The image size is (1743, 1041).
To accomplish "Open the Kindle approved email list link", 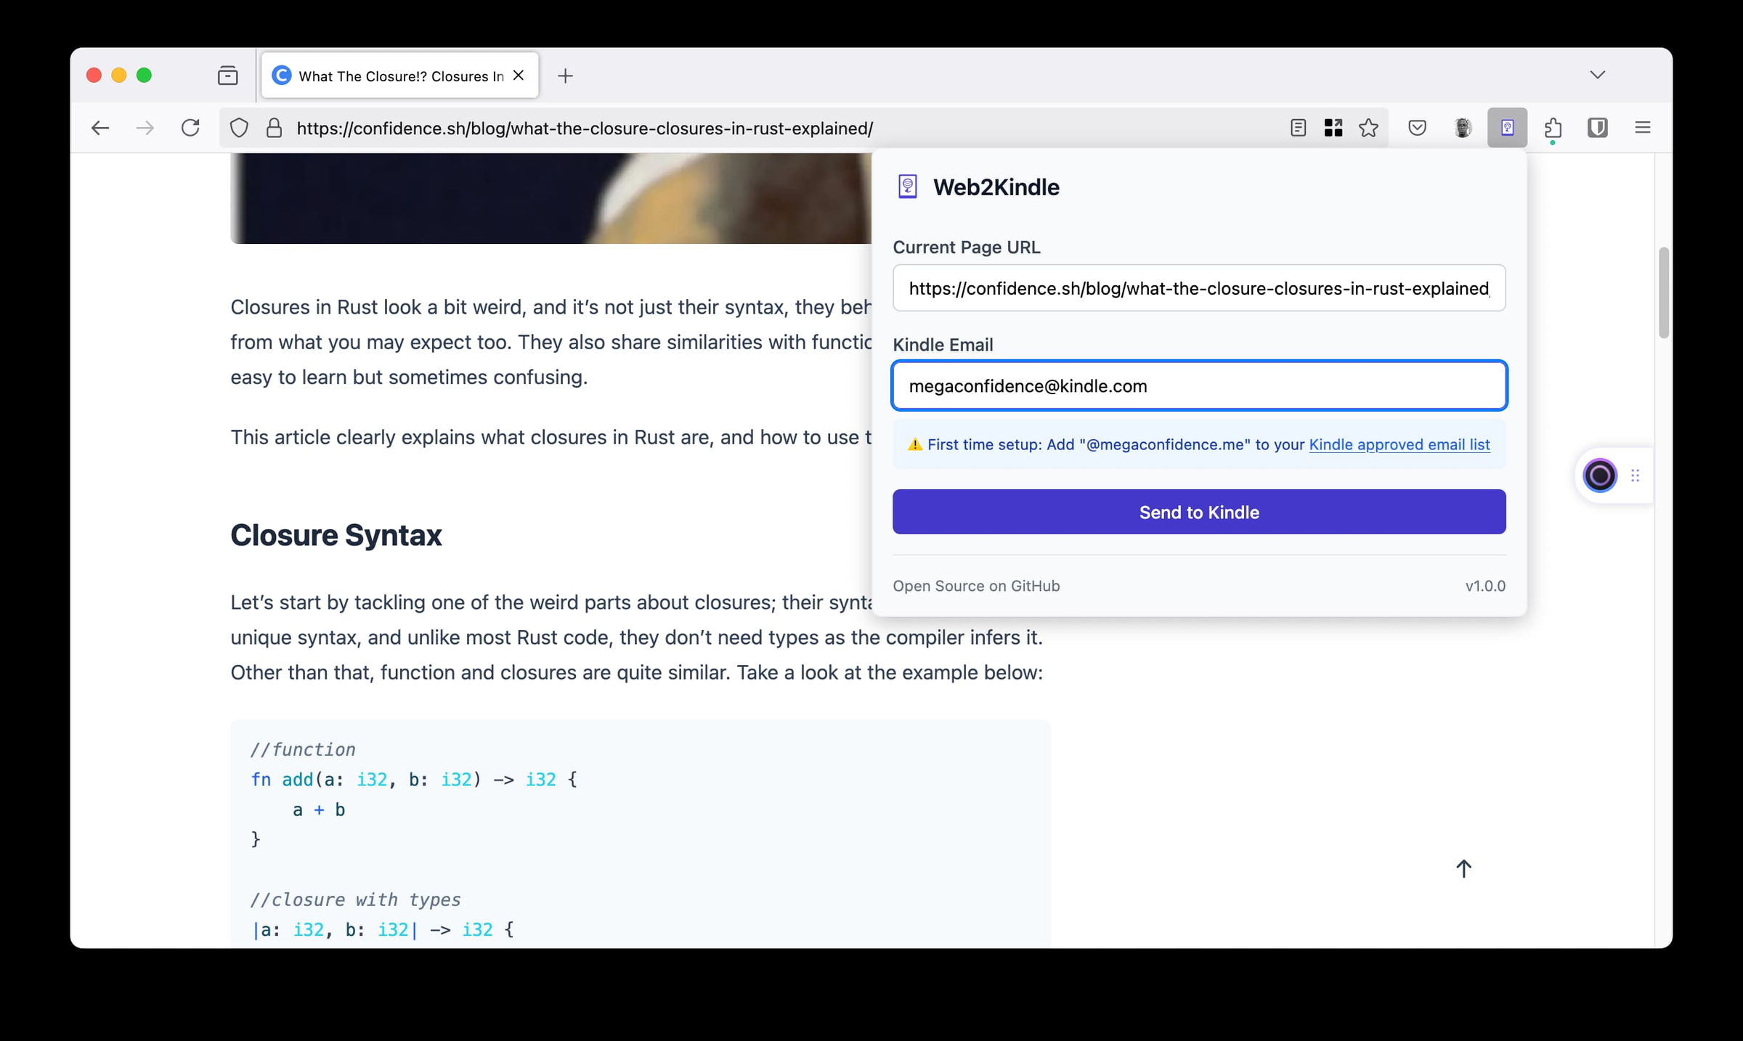I will click(1399, 444).
